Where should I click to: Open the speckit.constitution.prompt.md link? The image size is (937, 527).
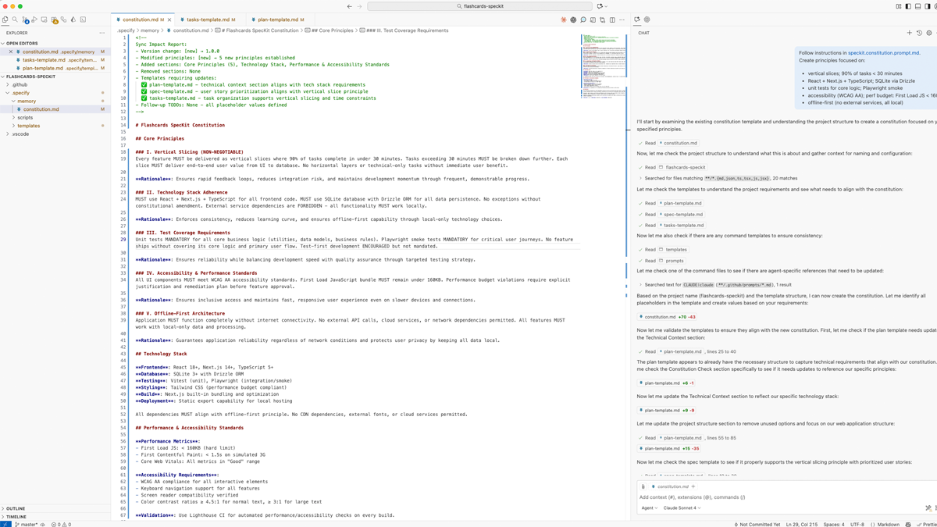[883, 53]
